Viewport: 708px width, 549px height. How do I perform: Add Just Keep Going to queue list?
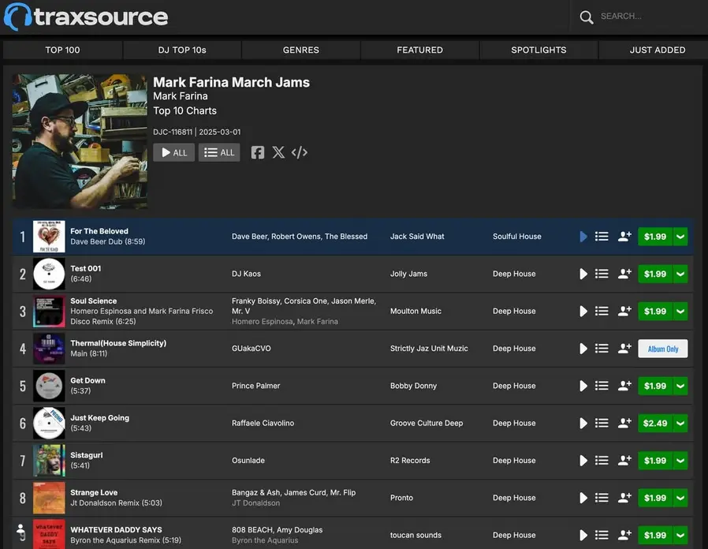[x=602, y=424]
